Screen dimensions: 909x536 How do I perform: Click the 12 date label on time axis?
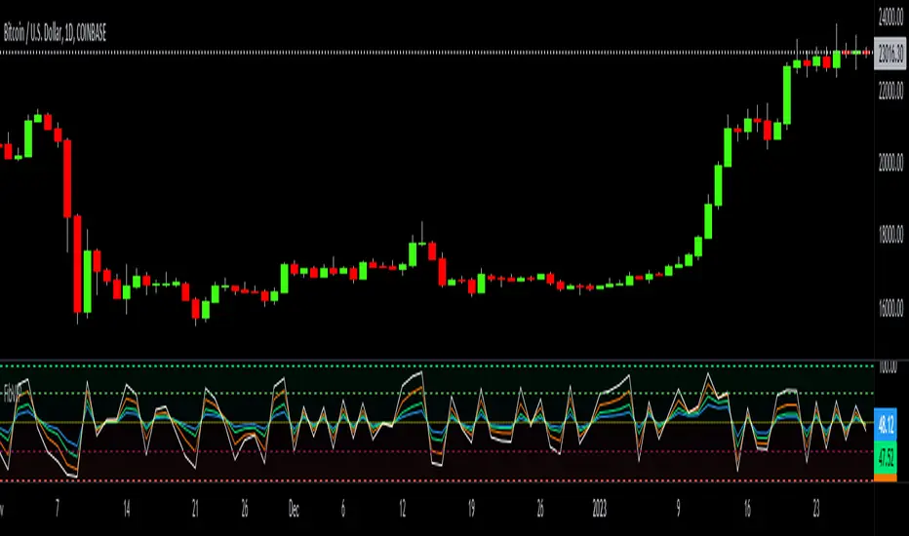[x=403, y=510]
